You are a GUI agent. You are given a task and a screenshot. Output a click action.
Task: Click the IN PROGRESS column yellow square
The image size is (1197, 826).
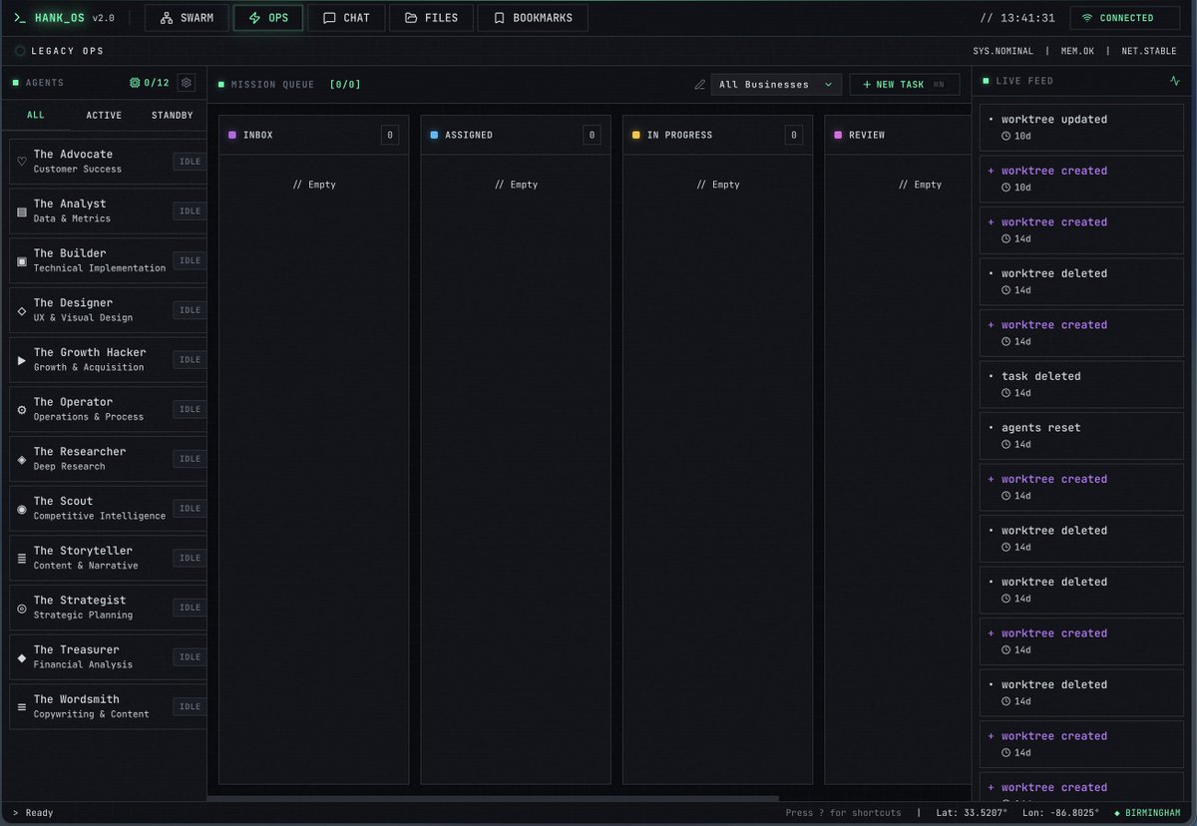pos(636,135)
